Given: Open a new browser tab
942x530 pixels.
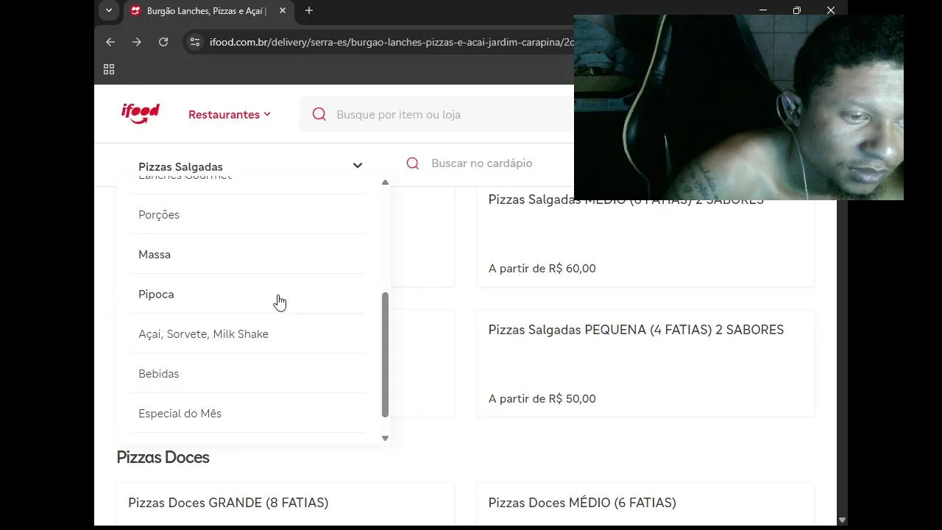Looking at the screenshot, I should (309, 10).
